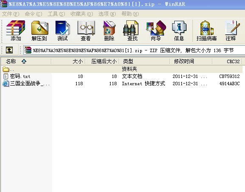Click the WinRAR title bar icon

[x=4, y=4]
